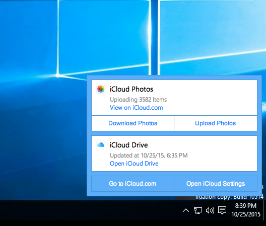266x226 pixels.
Task: Open iCloud Settings from the popup
Action: click(216, 184)
